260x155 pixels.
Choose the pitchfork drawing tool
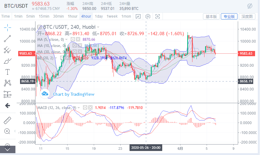coord(7,50)
